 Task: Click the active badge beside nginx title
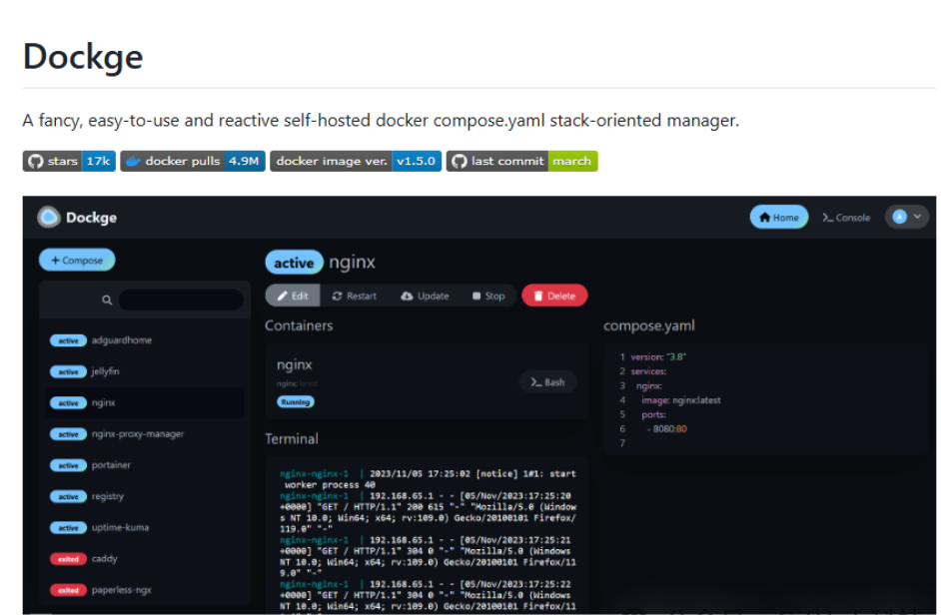[x=294, y=263]
